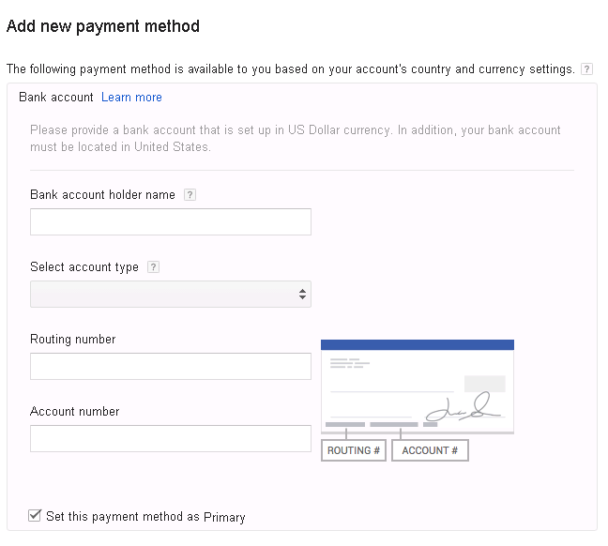Click the blue header of sample check
The image size is (608, 546).
click(418, 344)
